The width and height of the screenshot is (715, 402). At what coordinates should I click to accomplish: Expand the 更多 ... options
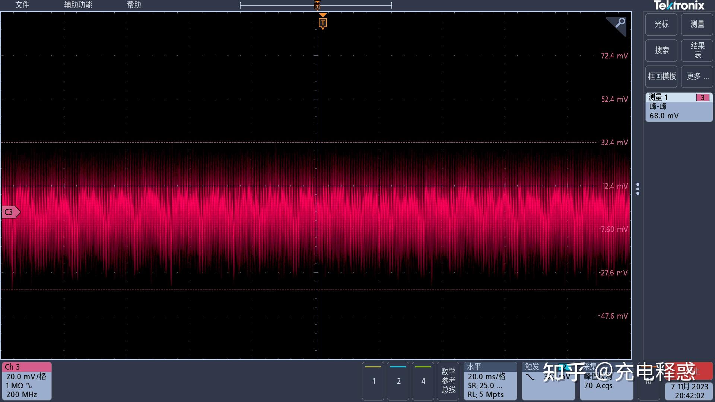pos(697,76)
